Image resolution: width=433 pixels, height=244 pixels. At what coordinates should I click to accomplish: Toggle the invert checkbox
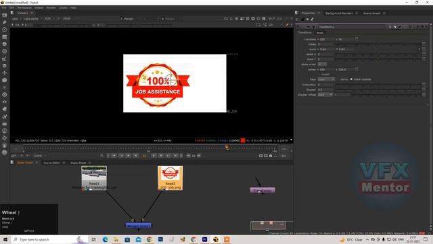[x=319, y=74]
